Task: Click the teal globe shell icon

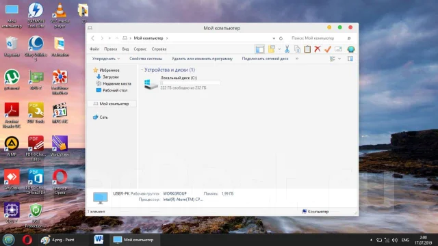Action: 351,49
